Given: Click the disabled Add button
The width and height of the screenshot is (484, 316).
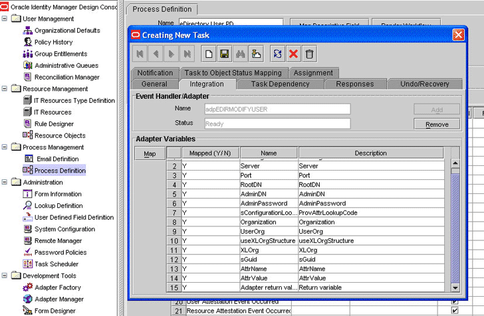Looking at the screenshot, I should [x=437, y=110].
